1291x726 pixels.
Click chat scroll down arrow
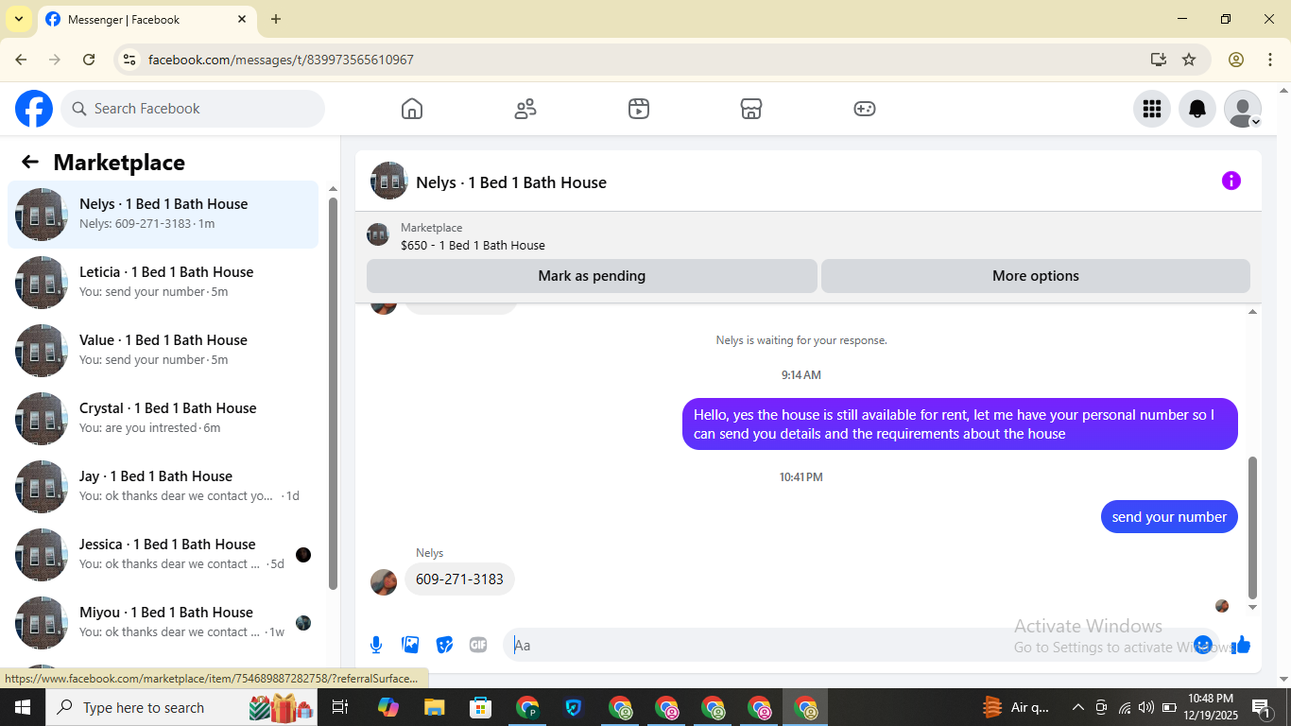click(x=1253, y=608)
